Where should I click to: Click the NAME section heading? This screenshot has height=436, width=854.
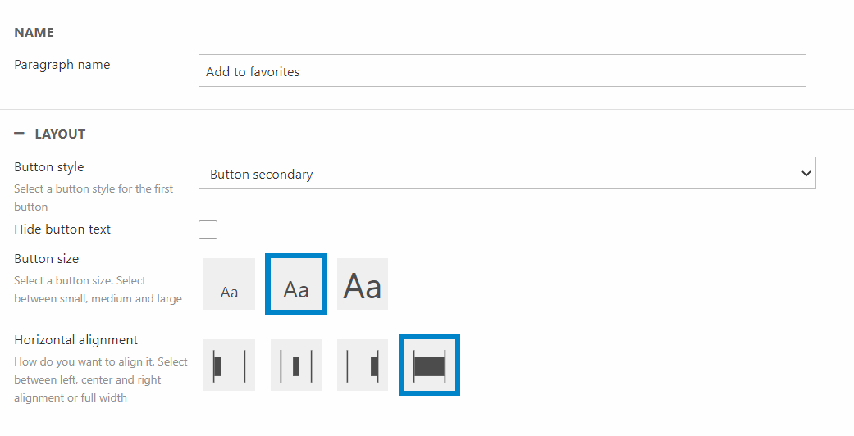point(34,33)
